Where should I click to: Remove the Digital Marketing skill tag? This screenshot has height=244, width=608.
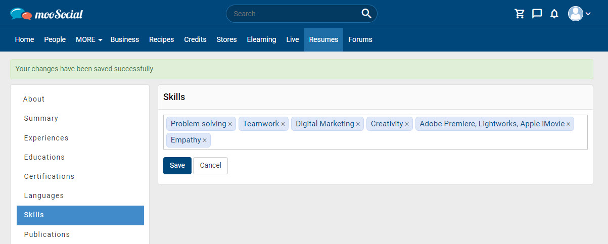(x=358, y=124)
